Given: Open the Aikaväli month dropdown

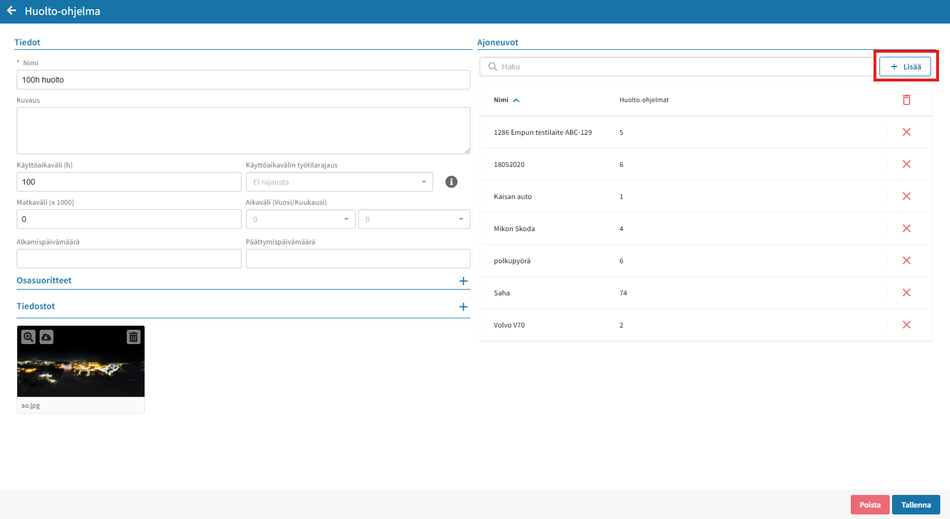Looking at the screenshot, I should [414, 219].
